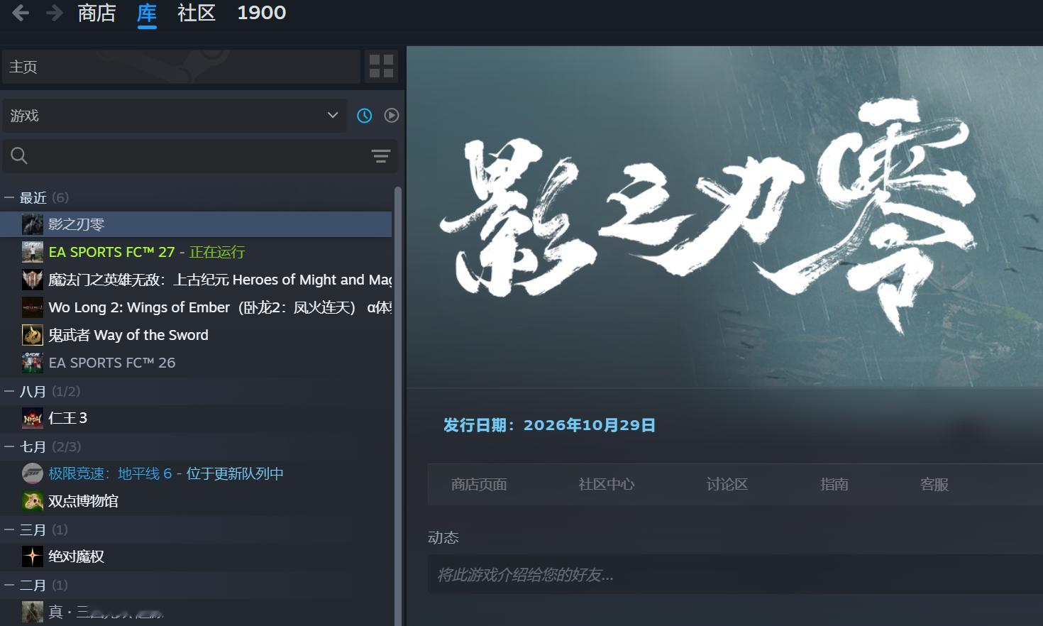This screenshot has height=626, width=1043.
Task: Click Wo Long 2 game icon
Action: coord(32,307)
